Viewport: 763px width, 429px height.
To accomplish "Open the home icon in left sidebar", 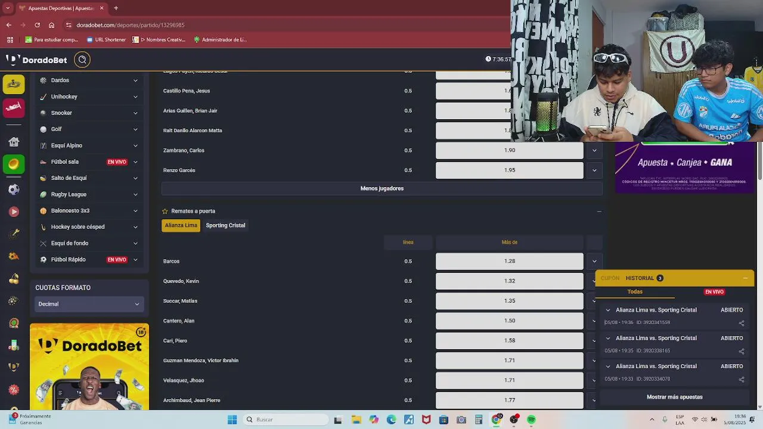I will (14, 142).
